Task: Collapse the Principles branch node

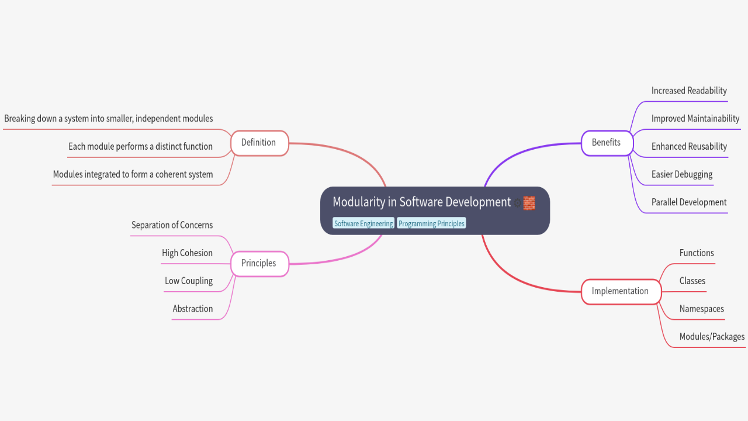Action: pos(258,263)
